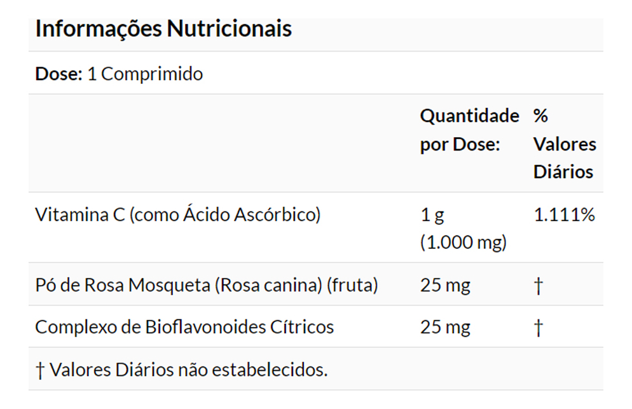Image resolution: width=632 pixels, height=409 pixels.
Task: Click the dagger in the Bioflavonoides row
Action: pos(539,328)
